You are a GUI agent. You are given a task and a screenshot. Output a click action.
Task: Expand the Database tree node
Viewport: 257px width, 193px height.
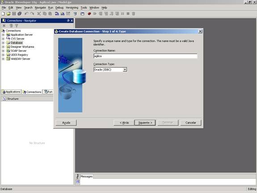3,43
